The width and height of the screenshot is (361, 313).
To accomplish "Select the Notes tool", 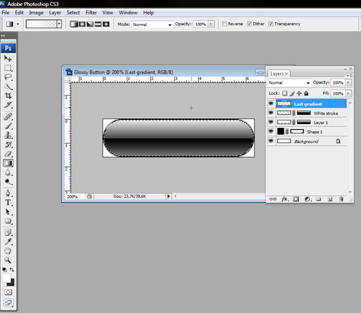I will tap(8, 233).
